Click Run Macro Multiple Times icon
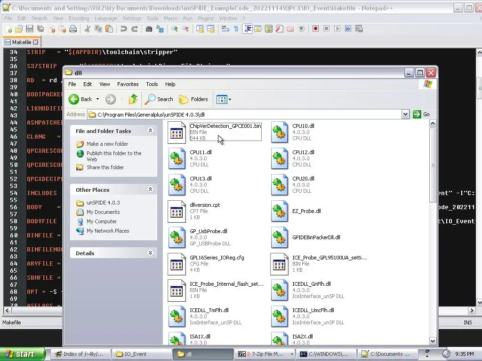This screenshot has width=482, height=361. (348, 29)
